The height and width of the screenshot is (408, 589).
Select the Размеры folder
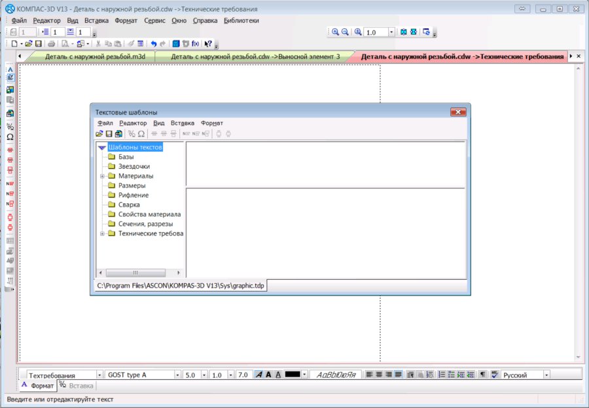(x=132, y=186)
